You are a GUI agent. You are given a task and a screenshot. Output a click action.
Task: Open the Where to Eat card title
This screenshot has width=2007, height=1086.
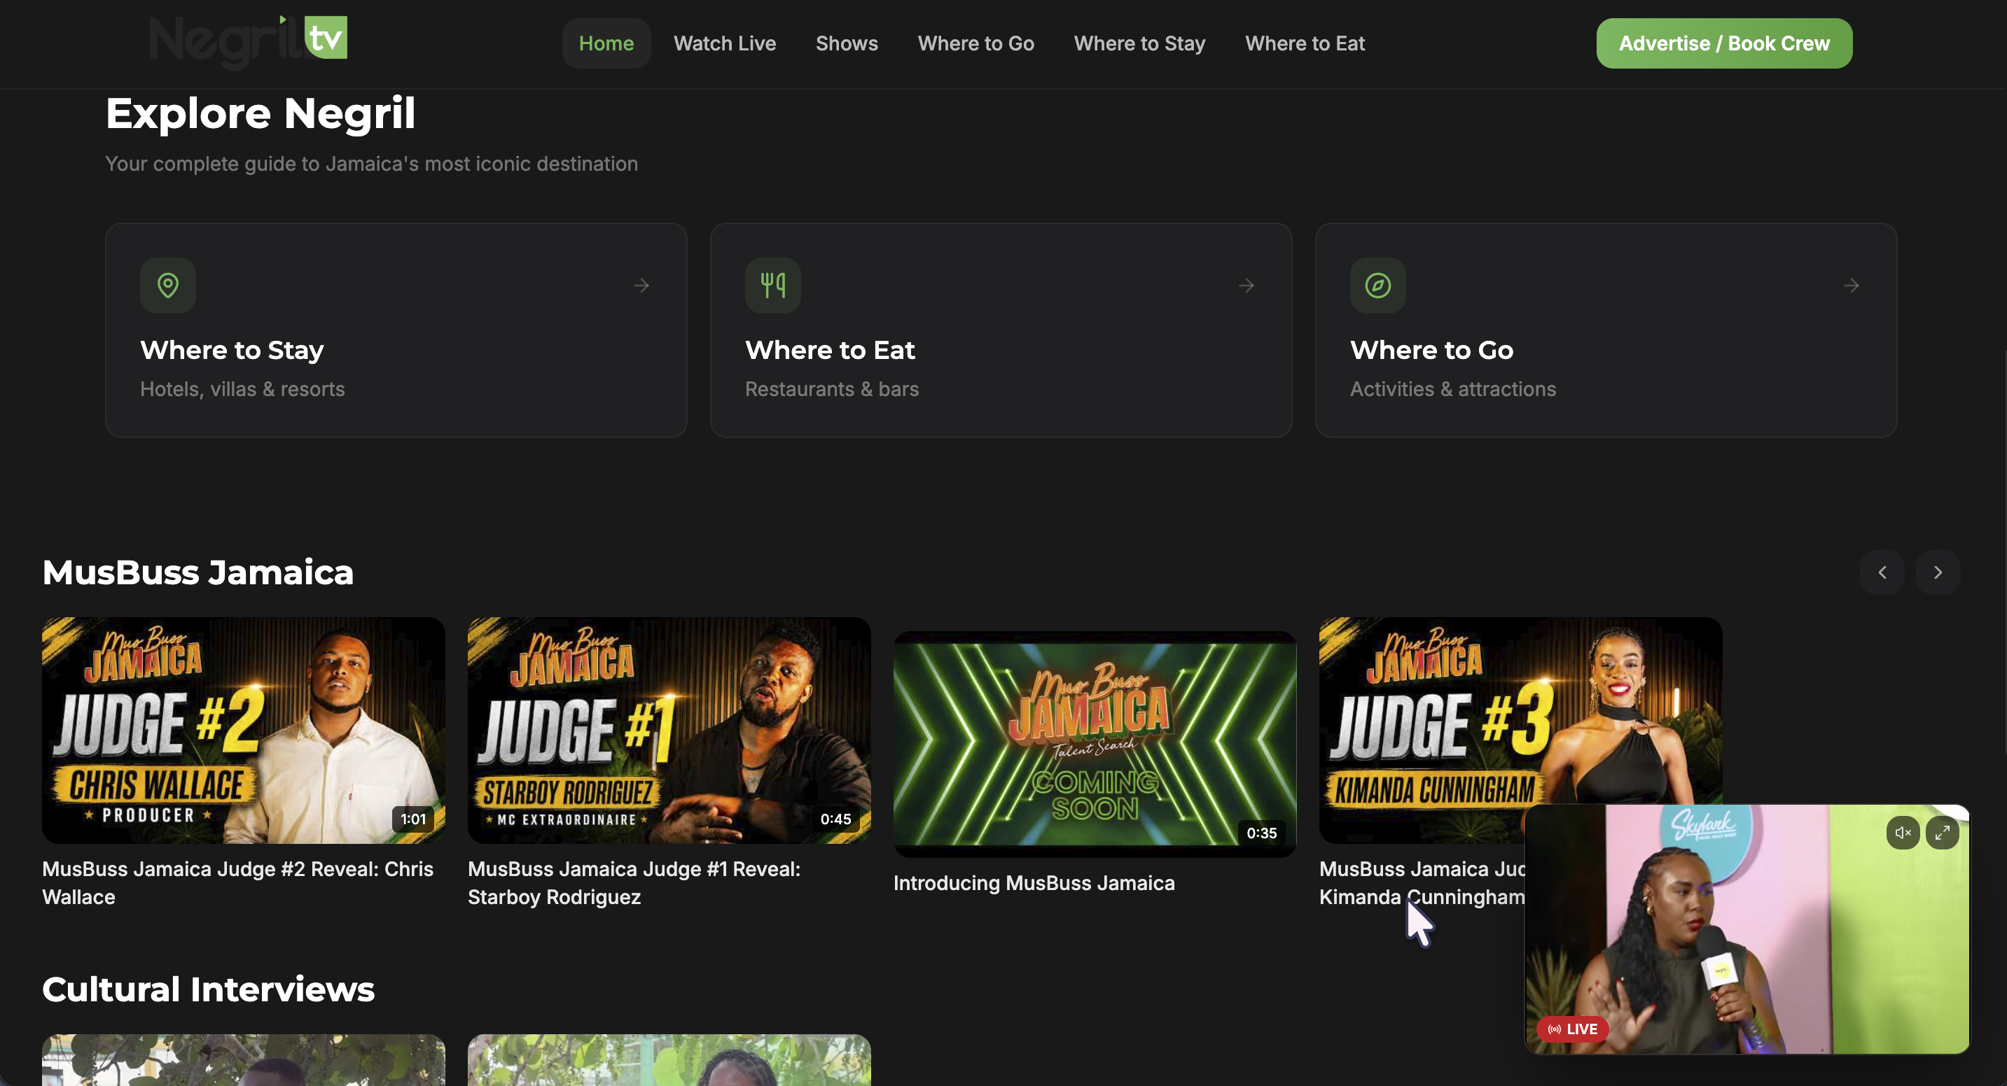[x=830, y=351]
